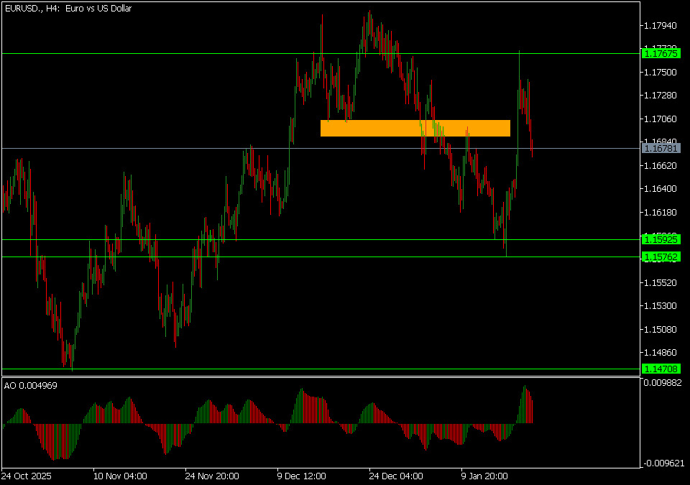The width and height of the screenshot is (690, 485).
Task: Click the green 1.17675 price tag
Action: 661,53
